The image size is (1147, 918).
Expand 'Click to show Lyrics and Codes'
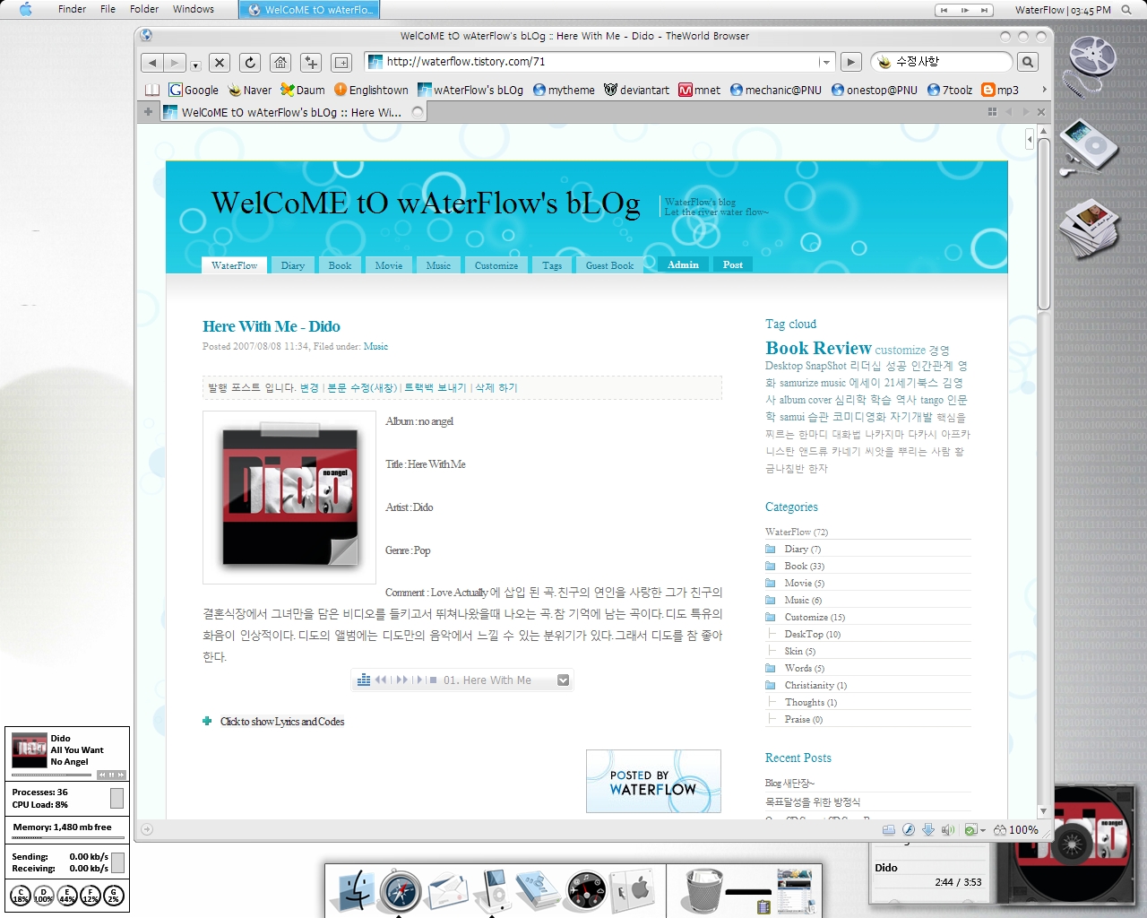pyautogui.click(x=281, y=722)
